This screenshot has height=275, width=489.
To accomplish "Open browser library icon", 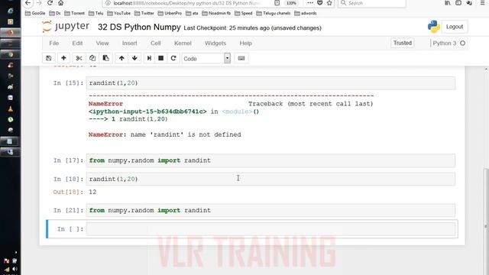I will pyautogui.click(x=448, y=3).
